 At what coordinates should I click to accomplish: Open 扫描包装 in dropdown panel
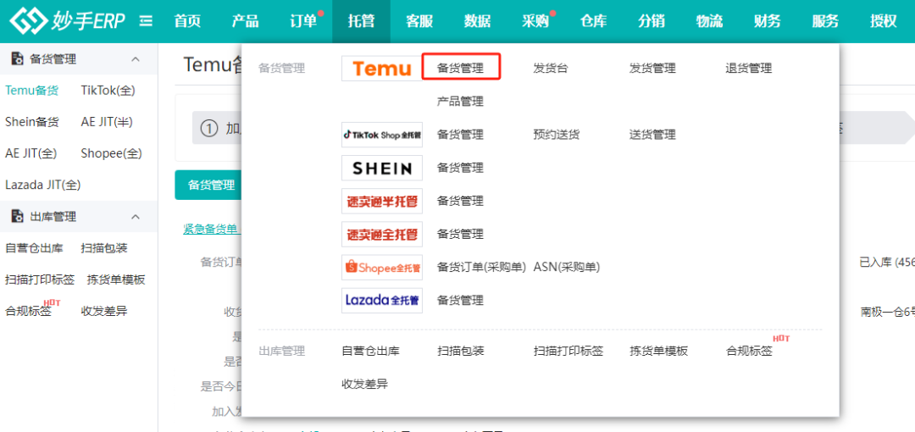point(460,352)
